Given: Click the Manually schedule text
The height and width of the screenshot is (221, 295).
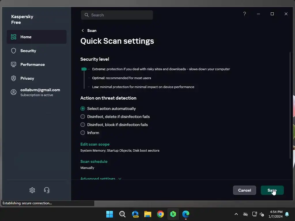Looking at the screenshot, I should coord(87,168).
